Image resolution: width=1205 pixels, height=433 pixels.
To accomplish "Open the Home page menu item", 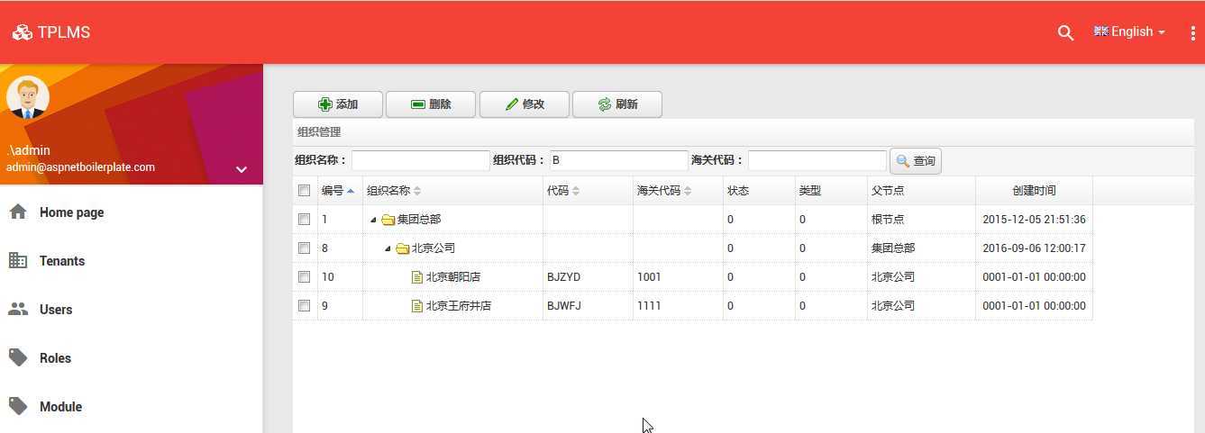I will click(132, 212).
